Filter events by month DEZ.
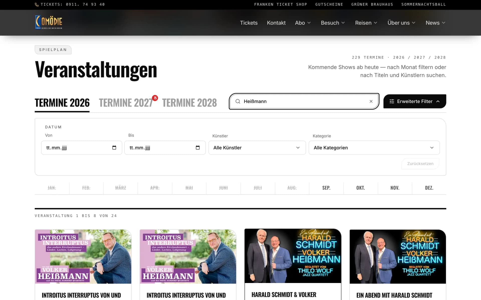The image size is (481, 300). click(x=429, y=188)
